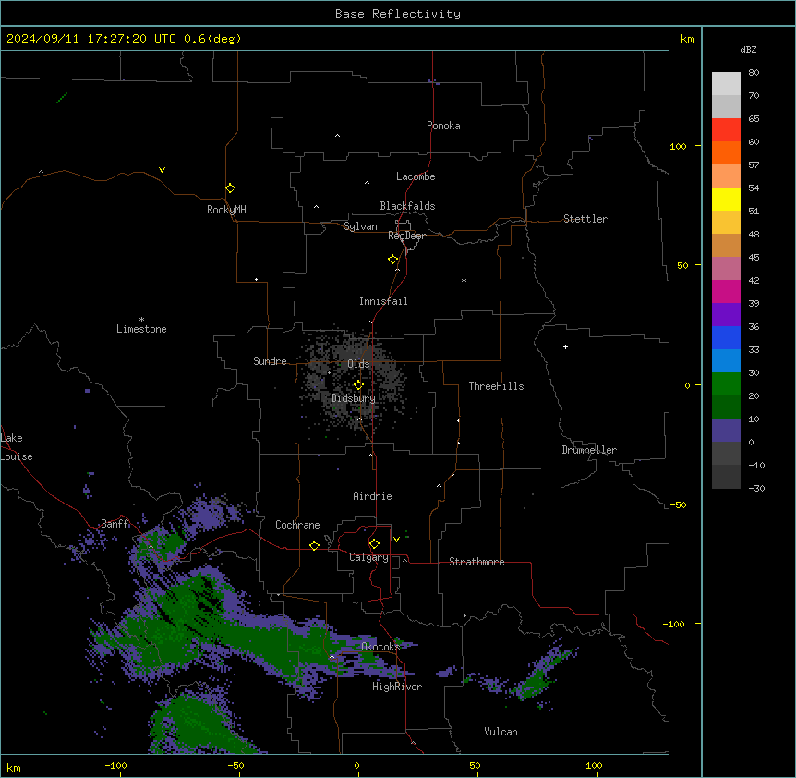796x778 pixels.
Task: Select the Limestone label
Action: click(141, 329)
